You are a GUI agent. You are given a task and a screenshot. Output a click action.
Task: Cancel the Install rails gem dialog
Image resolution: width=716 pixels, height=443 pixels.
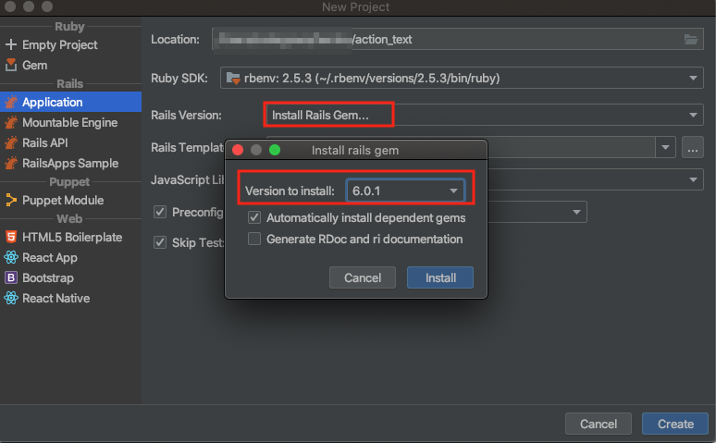point(362,277)
